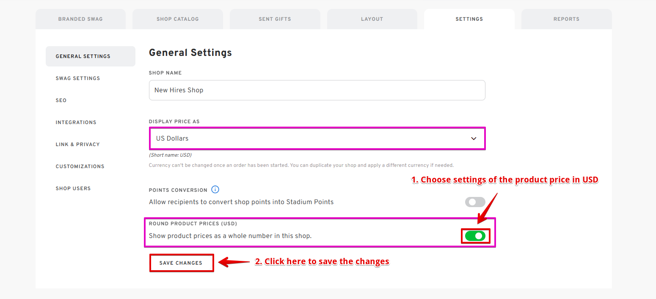
Task: Click the Points Conversion info icon
Action: tap(215, 190)
